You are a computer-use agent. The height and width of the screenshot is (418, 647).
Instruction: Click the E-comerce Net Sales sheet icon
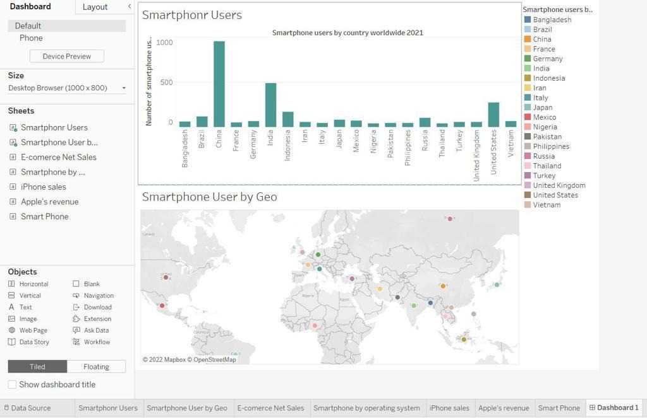pyautogui.click(x=13, y=158)
